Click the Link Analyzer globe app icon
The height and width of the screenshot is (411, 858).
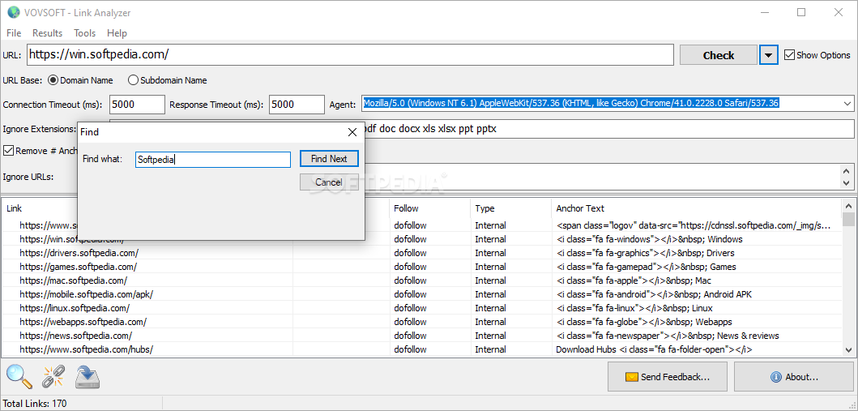click(x=13, y=12)
